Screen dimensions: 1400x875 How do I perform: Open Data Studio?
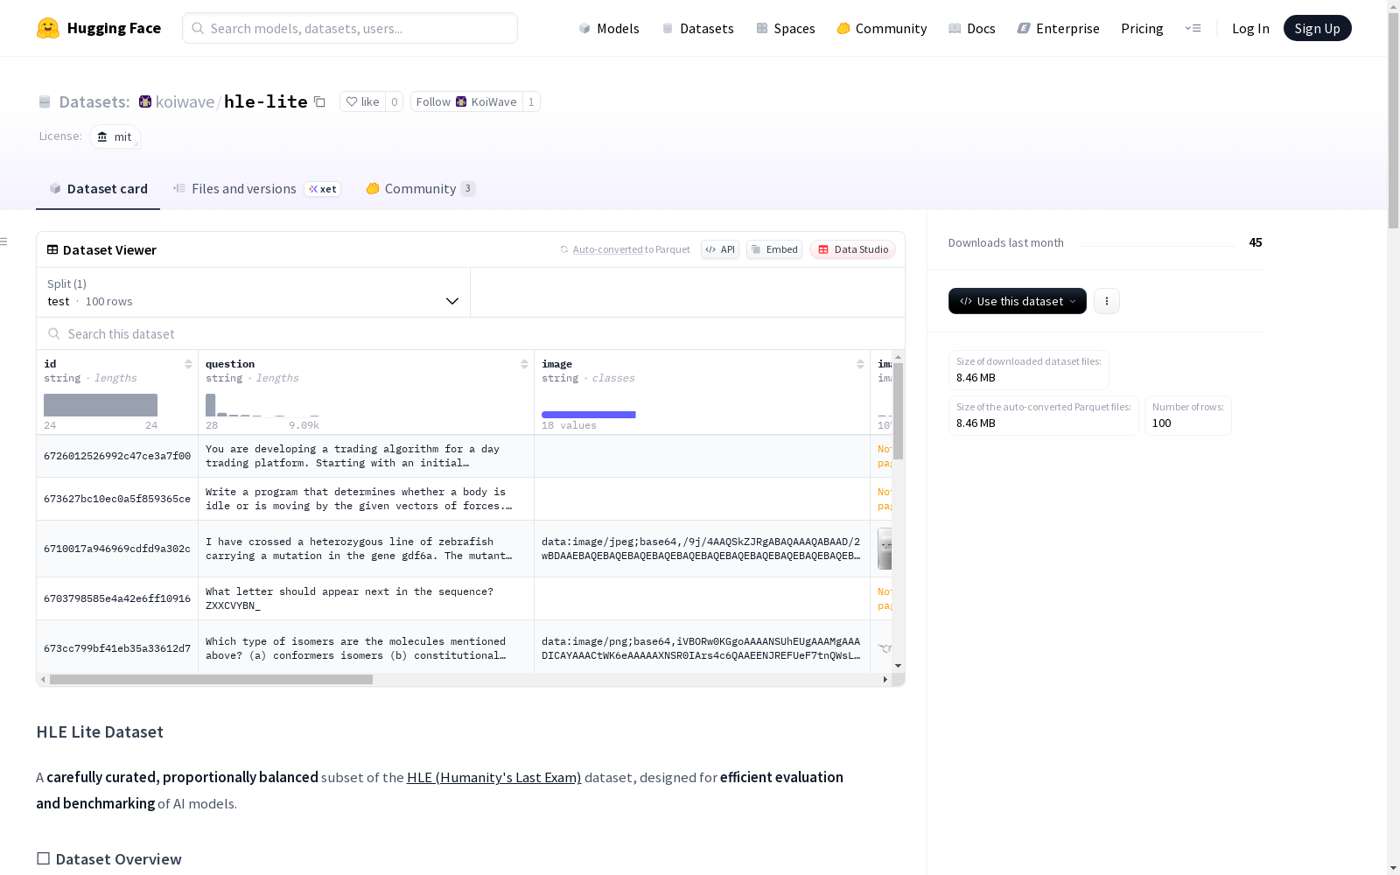point(852,249)
